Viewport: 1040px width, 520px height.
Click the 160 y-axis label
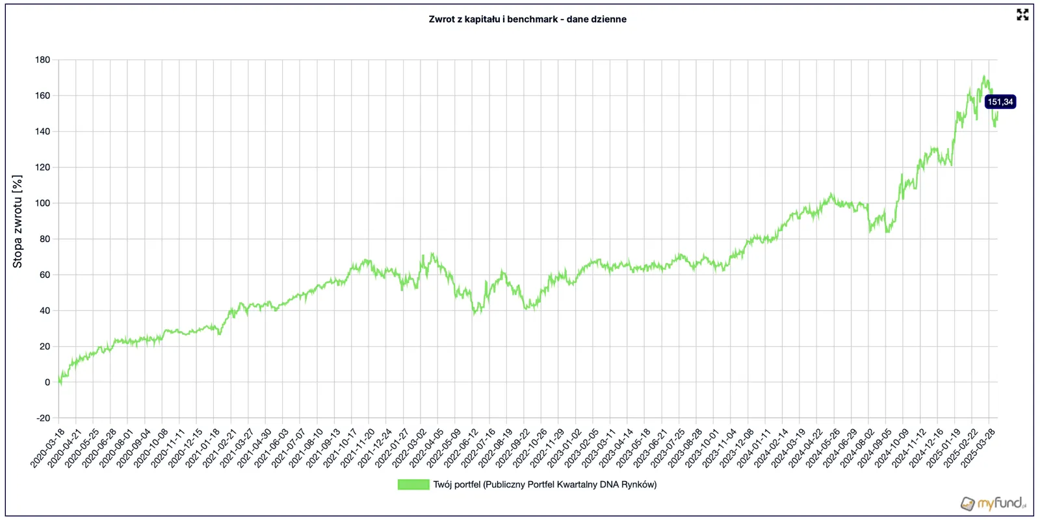pyautogui.click(x=42, y=95)
